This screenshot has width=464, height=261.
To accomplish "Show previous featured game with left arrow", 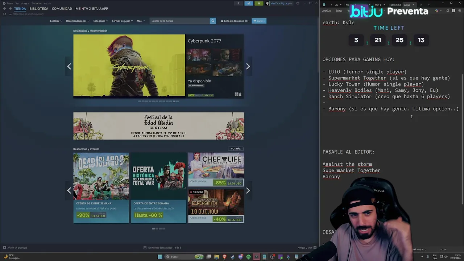I will 69,66.
